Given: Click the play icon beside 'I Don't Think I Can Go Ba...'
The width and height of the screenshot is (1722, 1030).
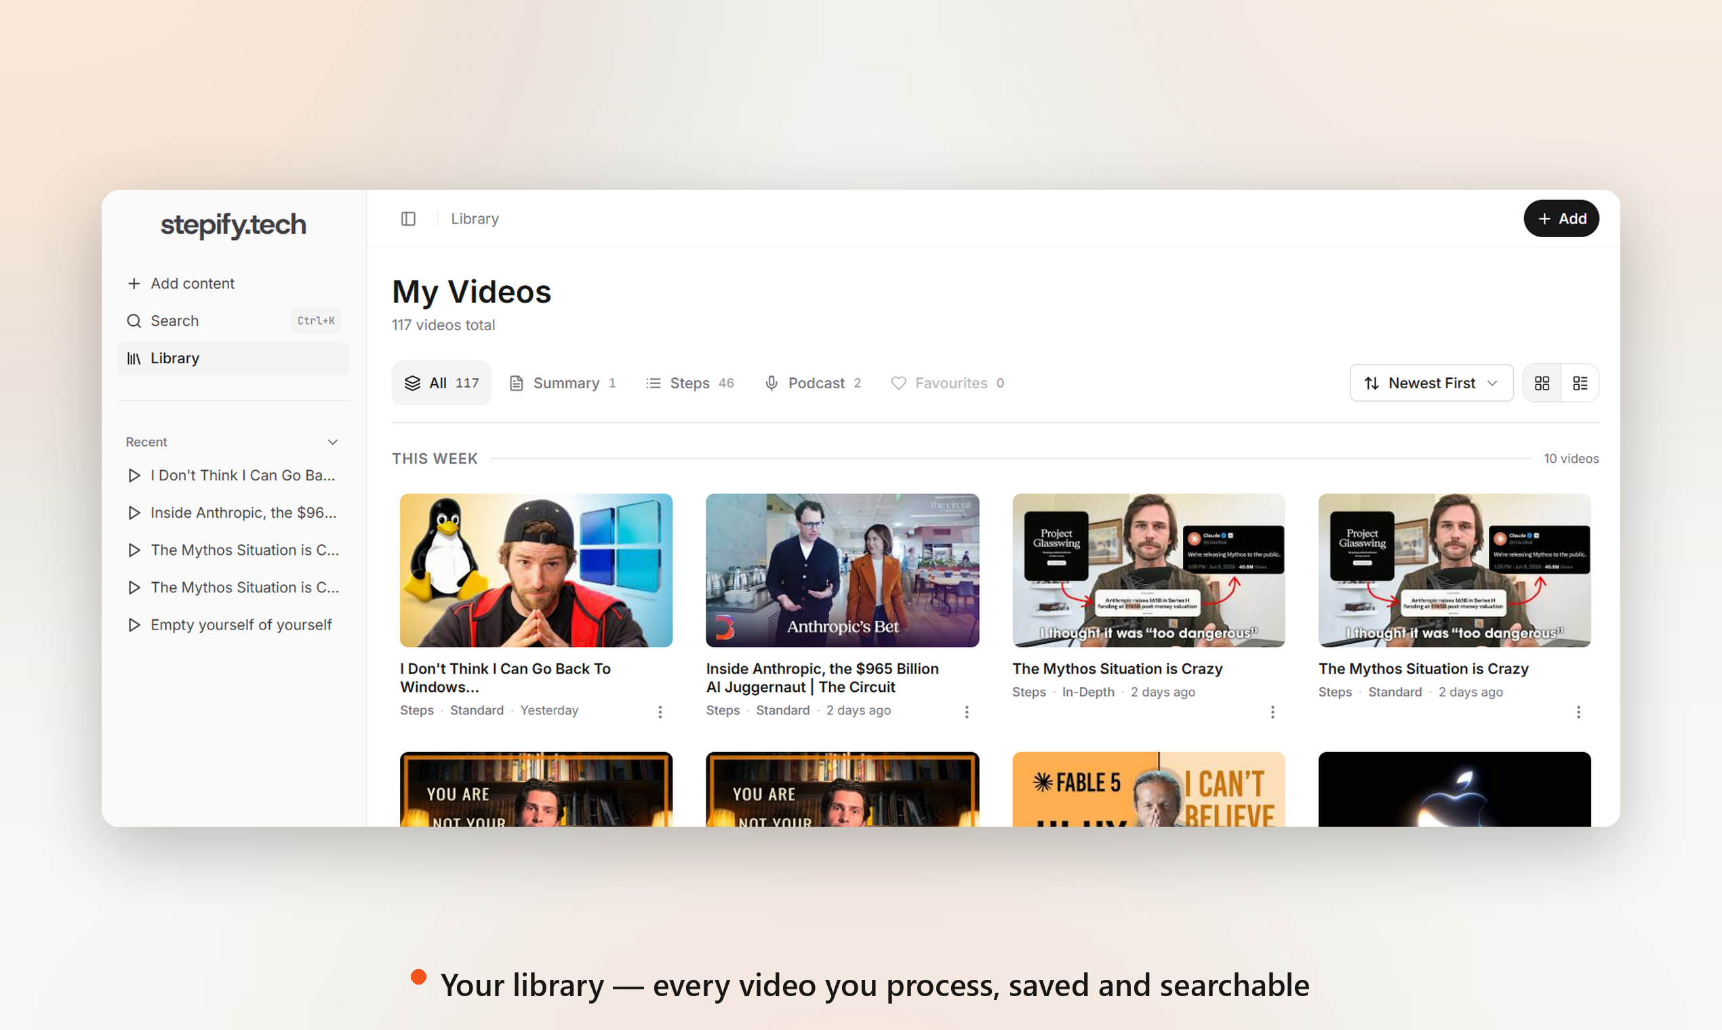Looking at the screenshot, I should click(x=134, y=476).
